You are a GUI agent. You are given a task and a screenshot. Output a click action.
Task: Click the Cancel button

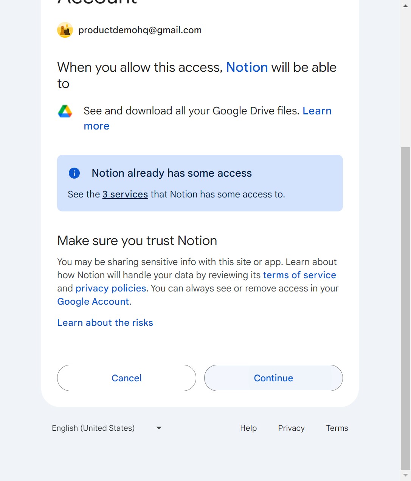(x=127, y=378)
